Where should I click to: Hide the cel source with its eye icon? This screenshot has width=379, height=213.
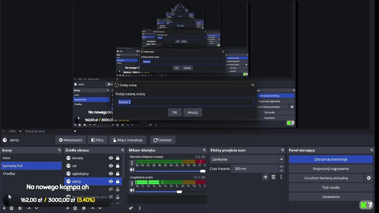(x=111, y=166)
